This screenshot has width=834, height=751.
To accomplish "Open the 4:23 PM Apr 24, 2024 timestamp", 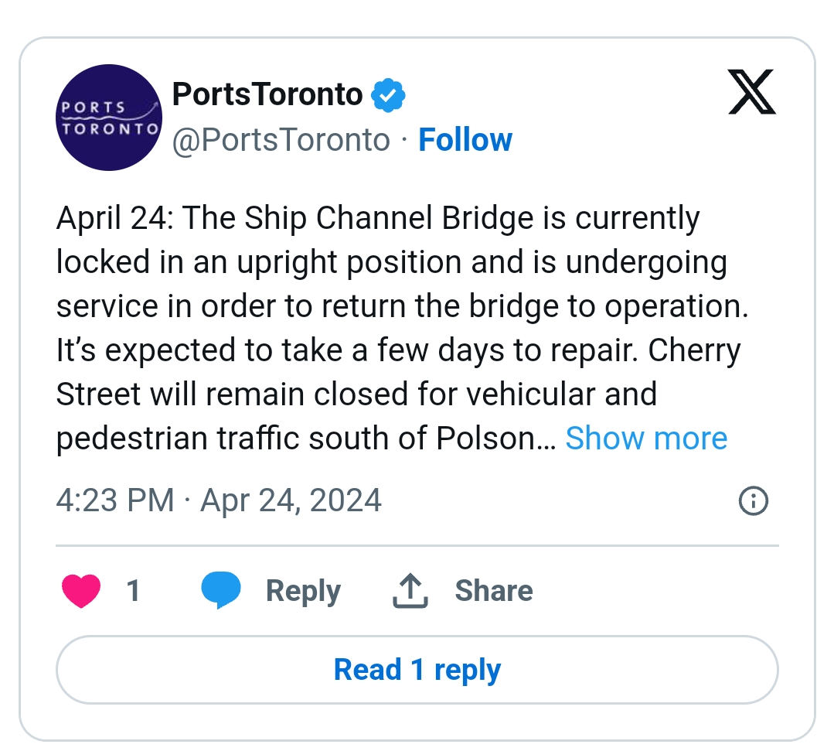I will click(219, 500).
